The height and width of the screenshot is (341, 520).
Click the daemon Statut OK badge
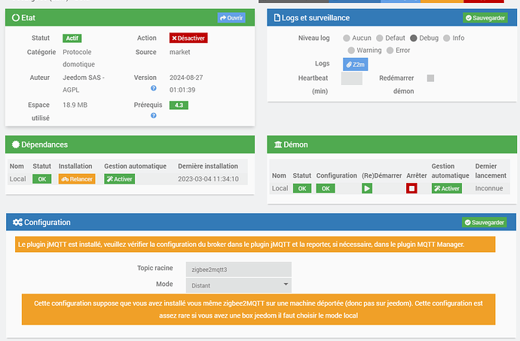(301, 188)
